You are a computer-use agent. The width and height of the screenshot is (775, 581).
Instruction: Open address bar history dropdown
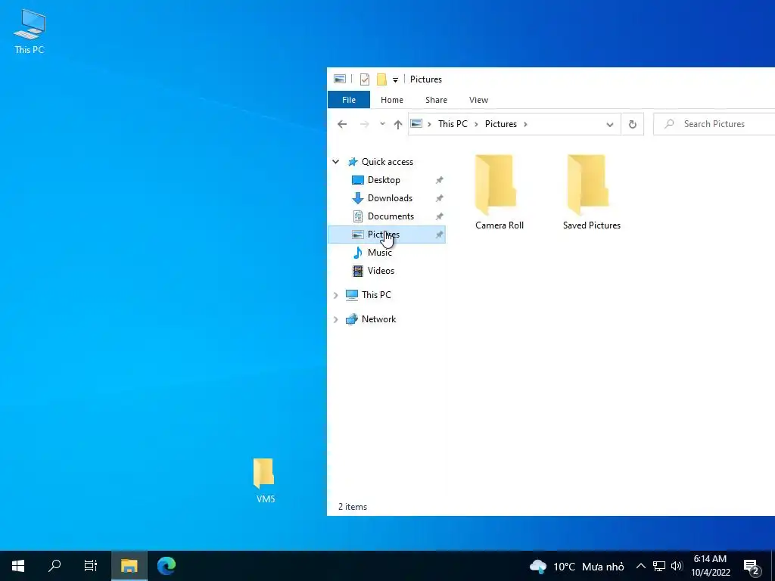[610, 124]
